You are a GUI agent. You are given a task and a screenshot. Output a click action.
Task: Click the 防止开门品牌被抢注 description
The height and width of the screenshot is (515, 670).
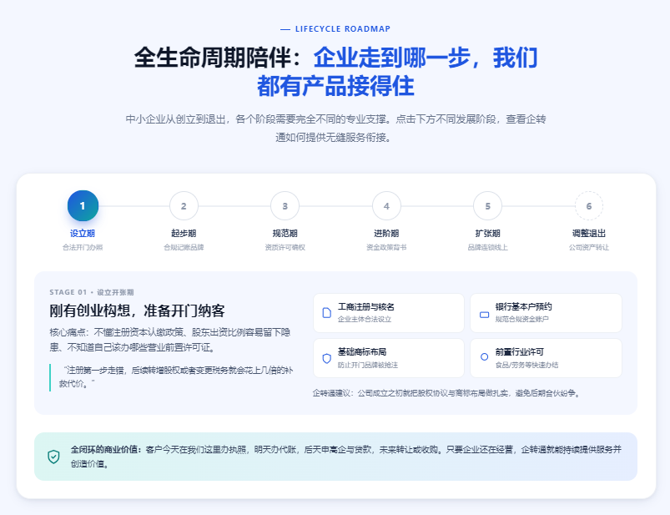(x=367, y=365)
